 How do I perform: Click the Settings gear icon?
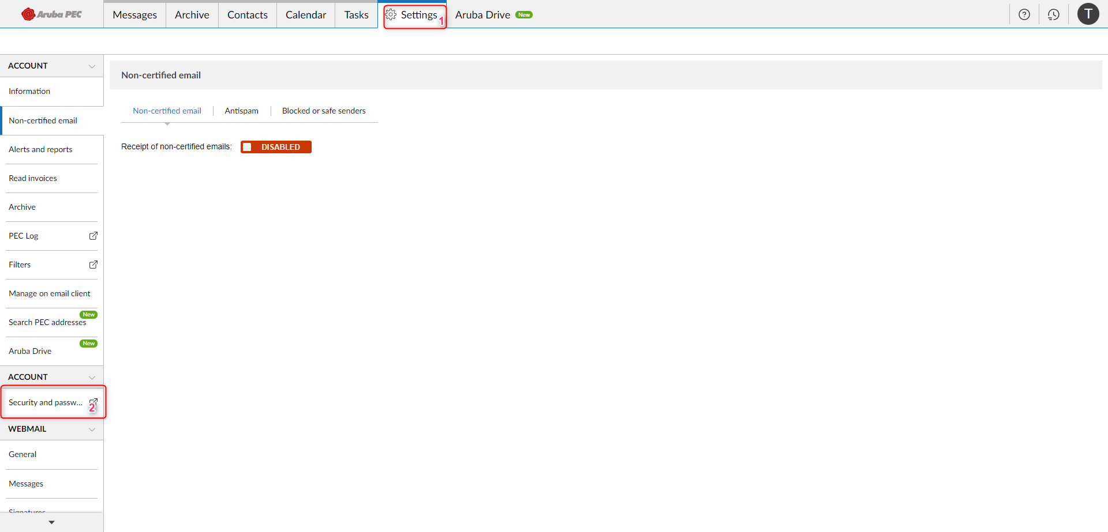coord(391,14)
